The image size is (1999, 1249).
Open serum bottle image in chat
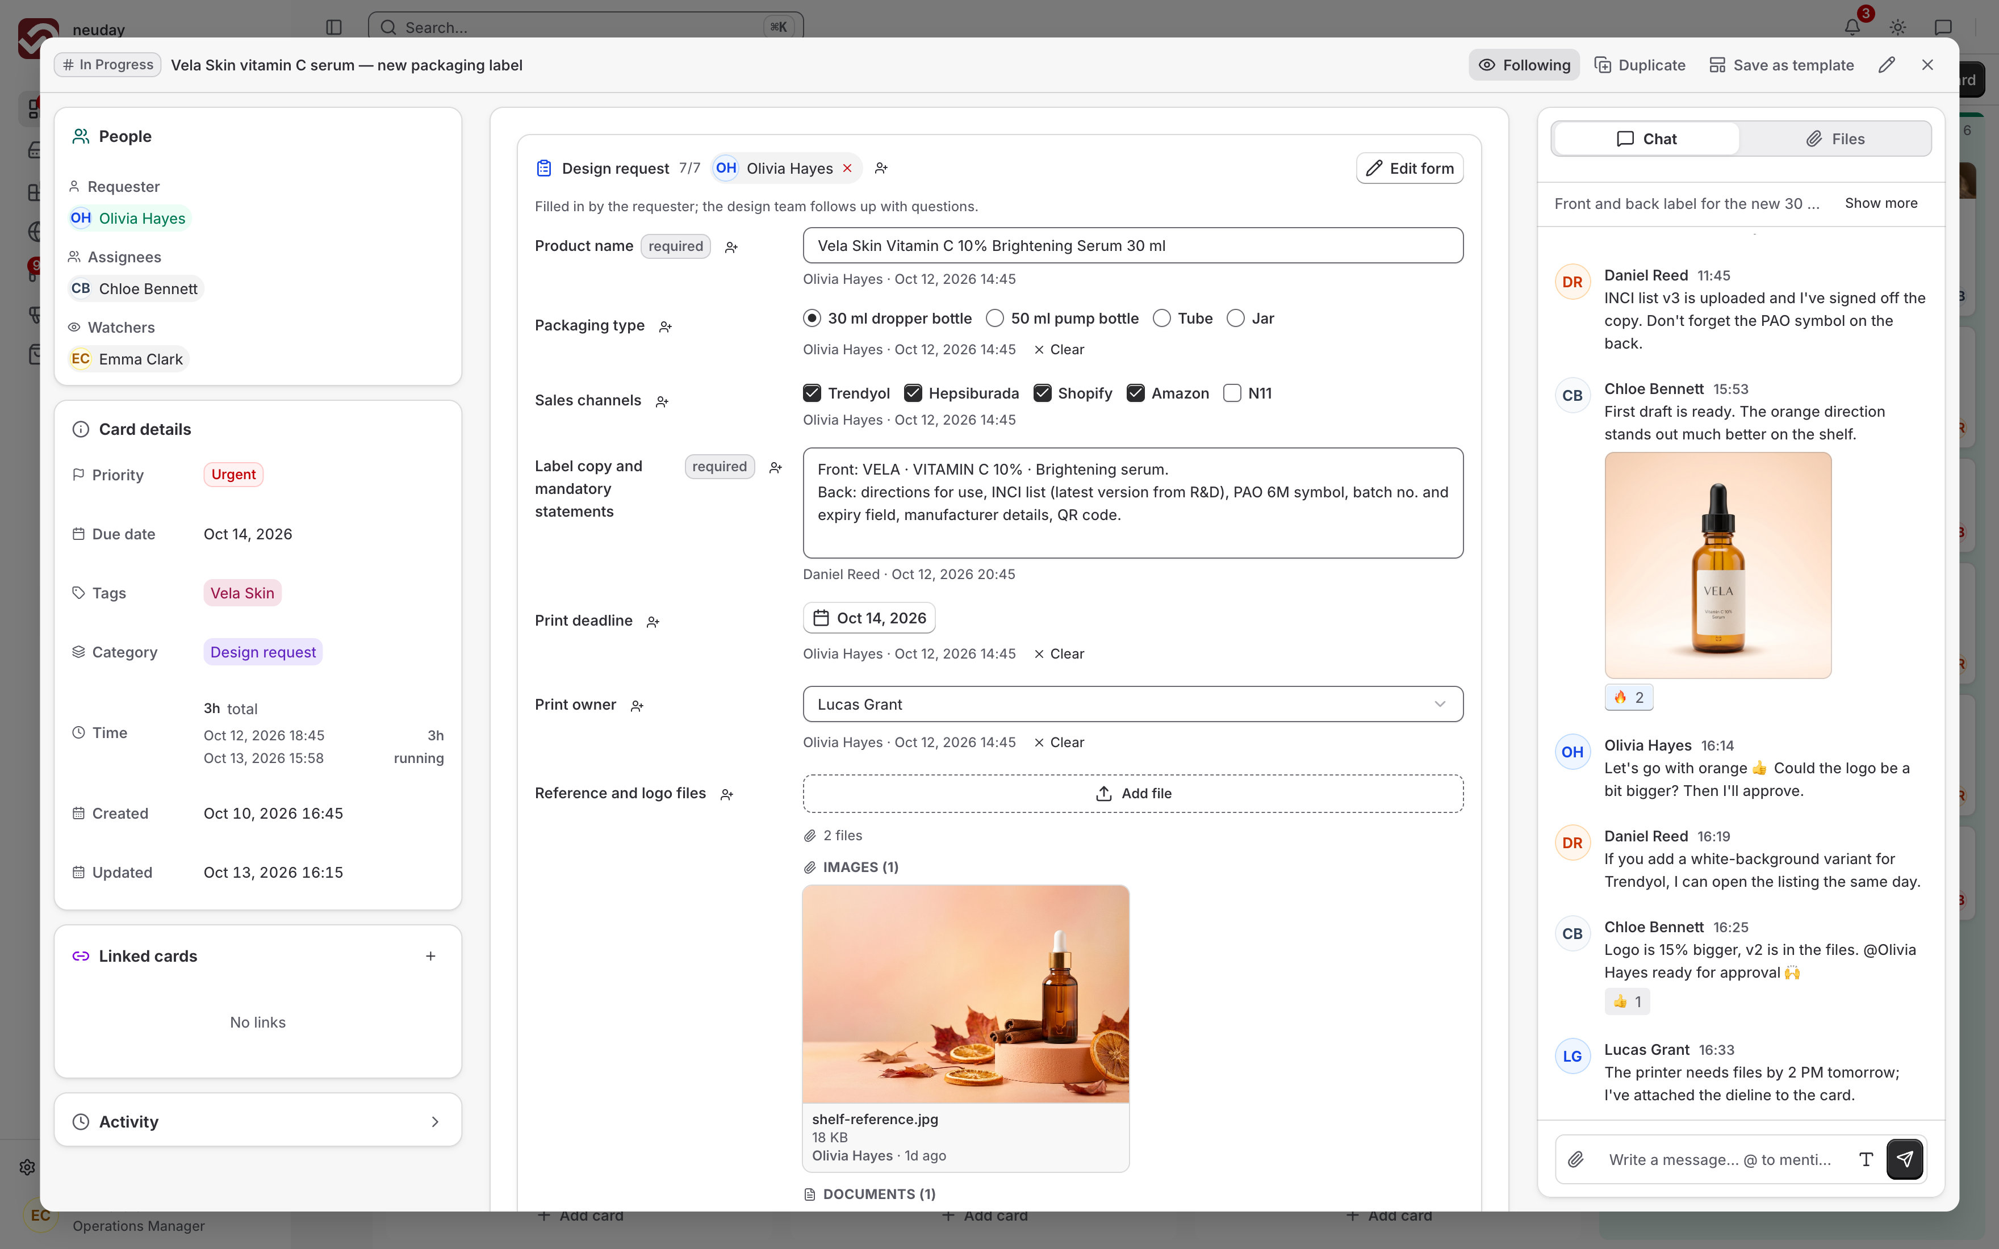pos(1717,565)
